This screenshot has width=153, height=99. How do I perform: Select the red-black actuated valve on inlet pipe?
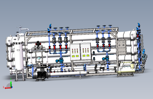click(x=38, y=45)
